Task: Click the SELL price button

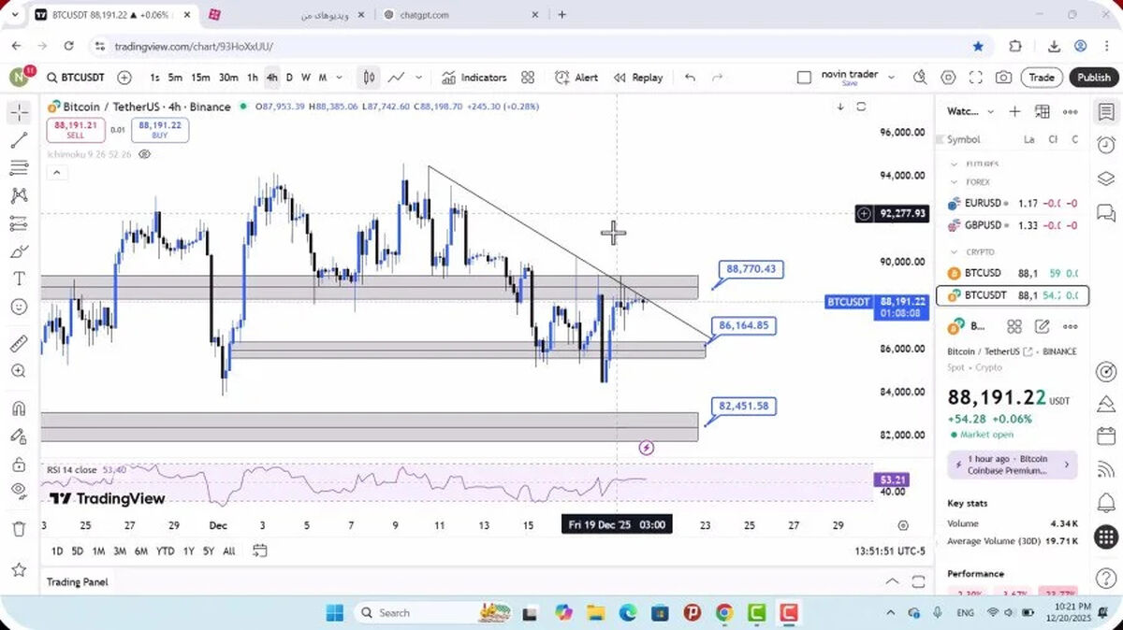Action: 76,130
